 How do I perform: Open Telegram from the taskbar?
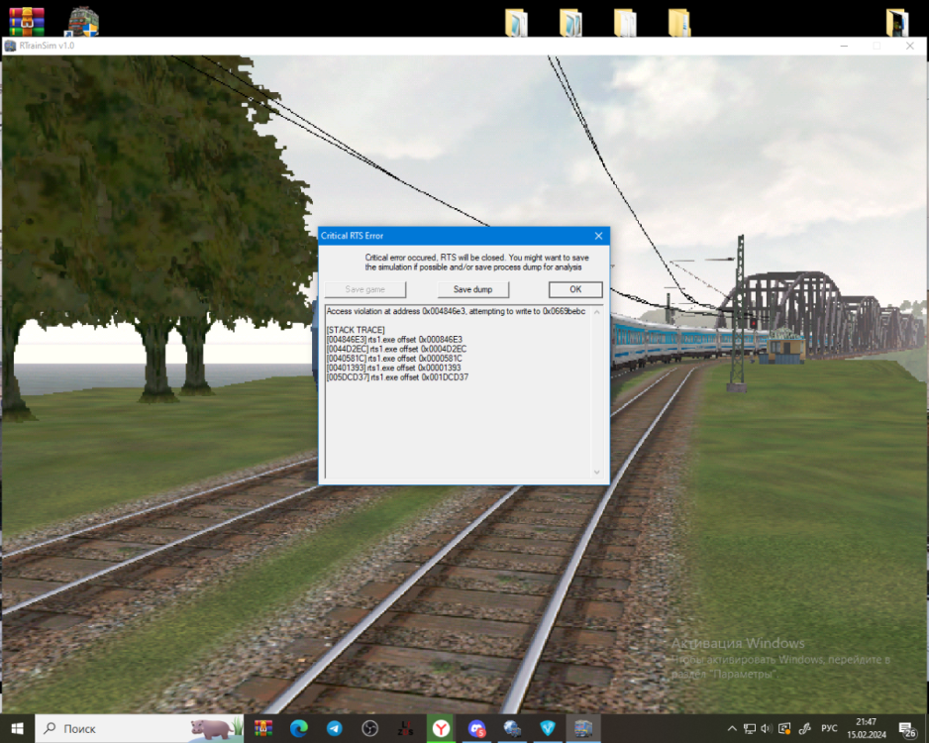click(x=335, y=728)
